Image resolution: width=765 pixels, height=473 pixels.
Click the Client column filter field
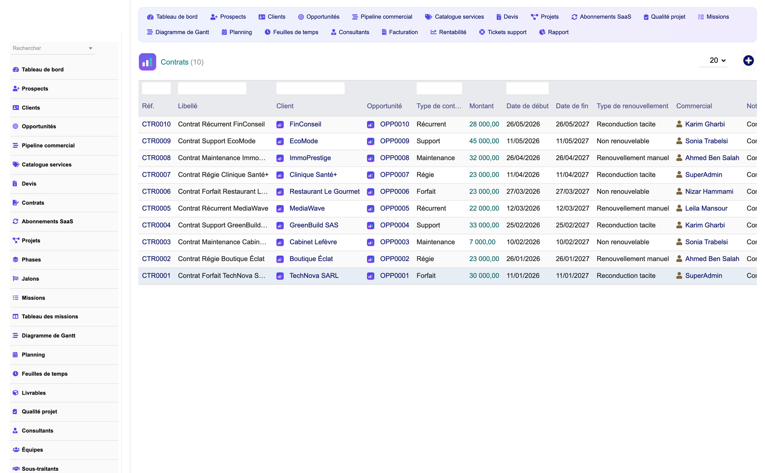311,88
